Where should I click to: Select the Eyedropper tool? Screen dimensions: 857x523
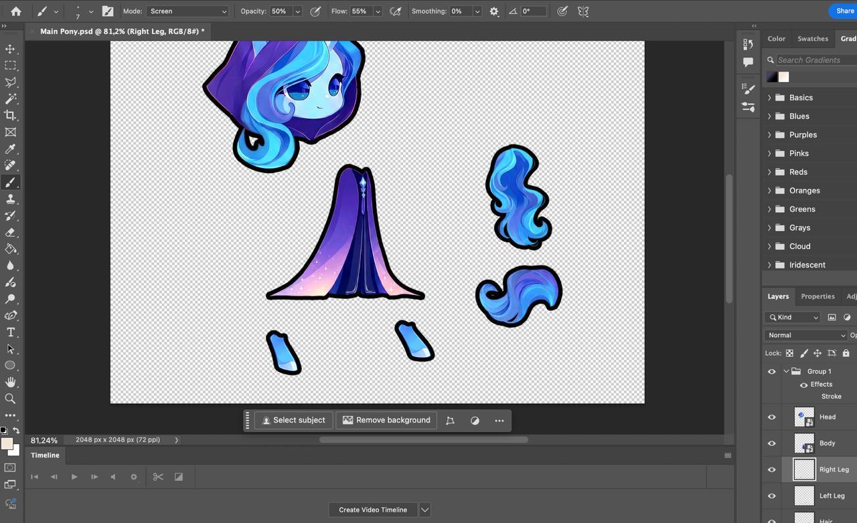click(x=11, y=149)
